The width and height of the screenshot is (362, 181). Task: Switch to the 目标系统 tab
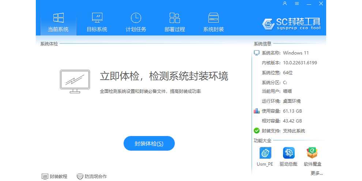coord(97,23)
